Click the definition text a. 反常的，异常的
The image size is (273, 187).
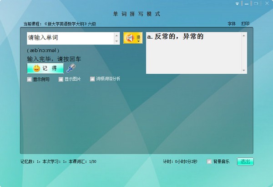coord(175,36)
